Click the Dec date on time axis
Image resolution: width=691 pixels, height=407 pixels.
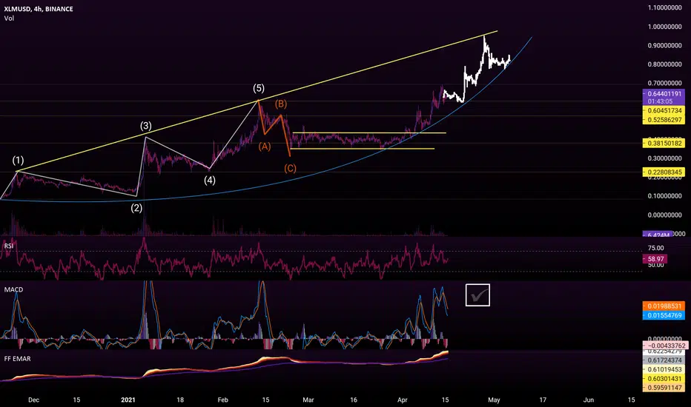pyautogui.click(x=33, y=400)
